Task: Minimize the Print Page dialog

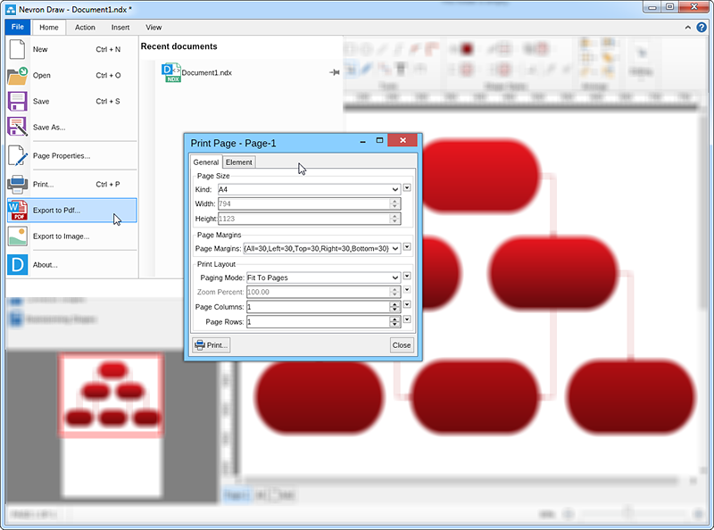Action: click(x=363, y=142)
